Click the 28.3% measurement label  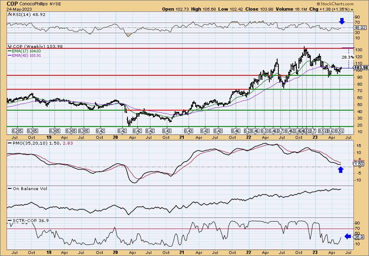coord(348,57)
